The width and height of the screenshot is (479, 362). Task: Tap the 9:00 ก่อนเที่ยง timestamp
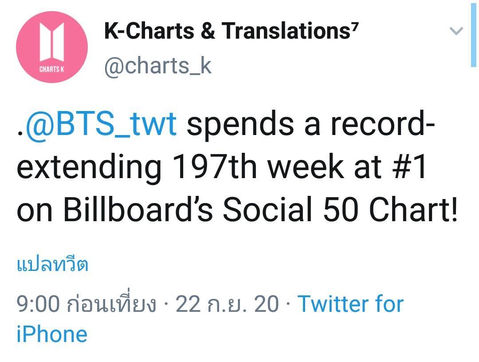pos(86,303)
